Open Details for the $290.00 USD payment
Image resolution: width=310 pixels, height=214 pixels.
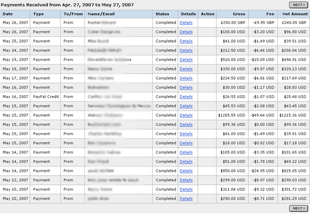pos(186,199)
